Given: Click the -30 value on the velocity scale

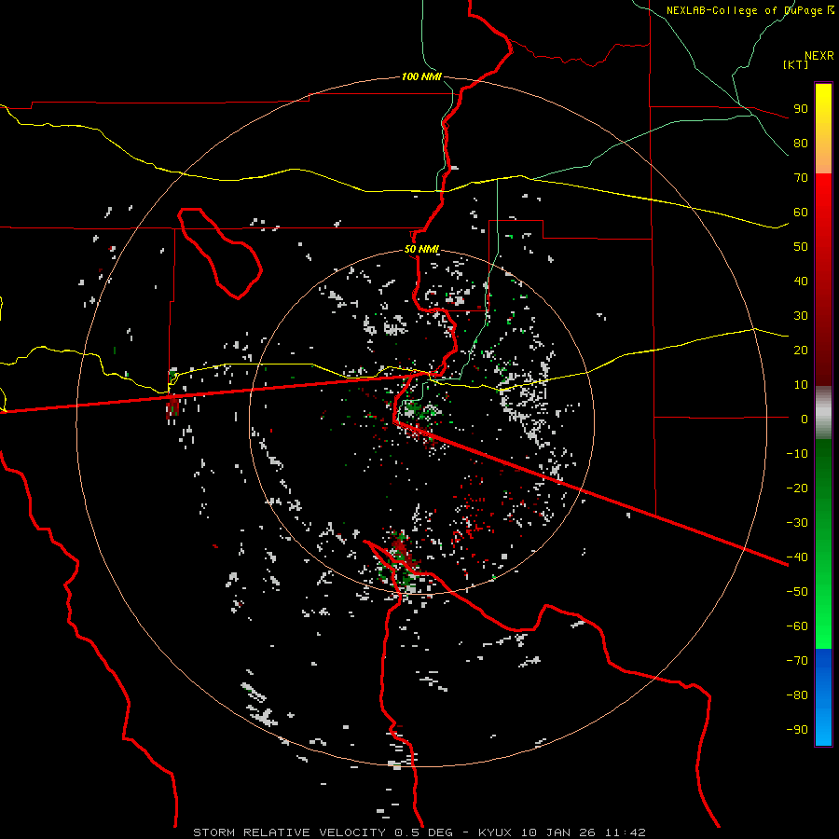Looking at the screenshot, I should 797,523.
